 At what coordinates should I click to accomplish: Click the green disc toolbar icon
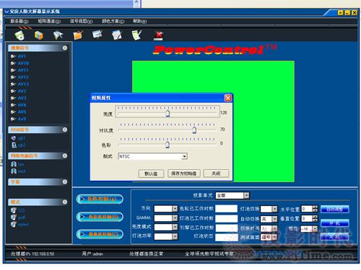click(19, 35)
